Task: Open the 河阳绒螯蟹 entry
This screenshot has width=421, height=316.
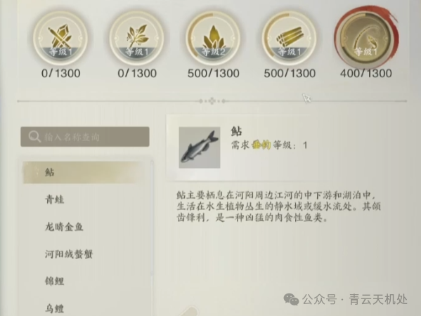Action: click(69, 254)
